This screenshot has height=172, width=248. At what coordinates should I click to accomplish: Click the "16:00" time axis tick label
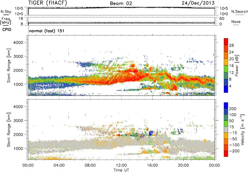pyautogui.click(x=152, y=165)
